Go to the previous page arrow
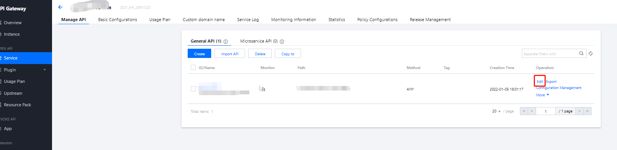617x150 pixels. pos(532,111)
